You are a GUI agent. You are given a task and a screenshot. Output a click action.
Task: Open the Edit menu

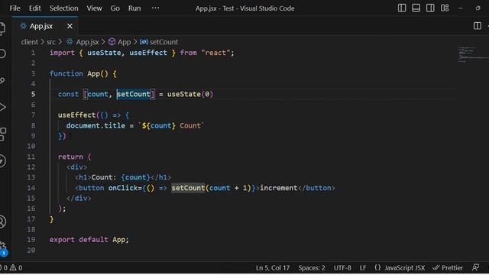coord(34,8)
